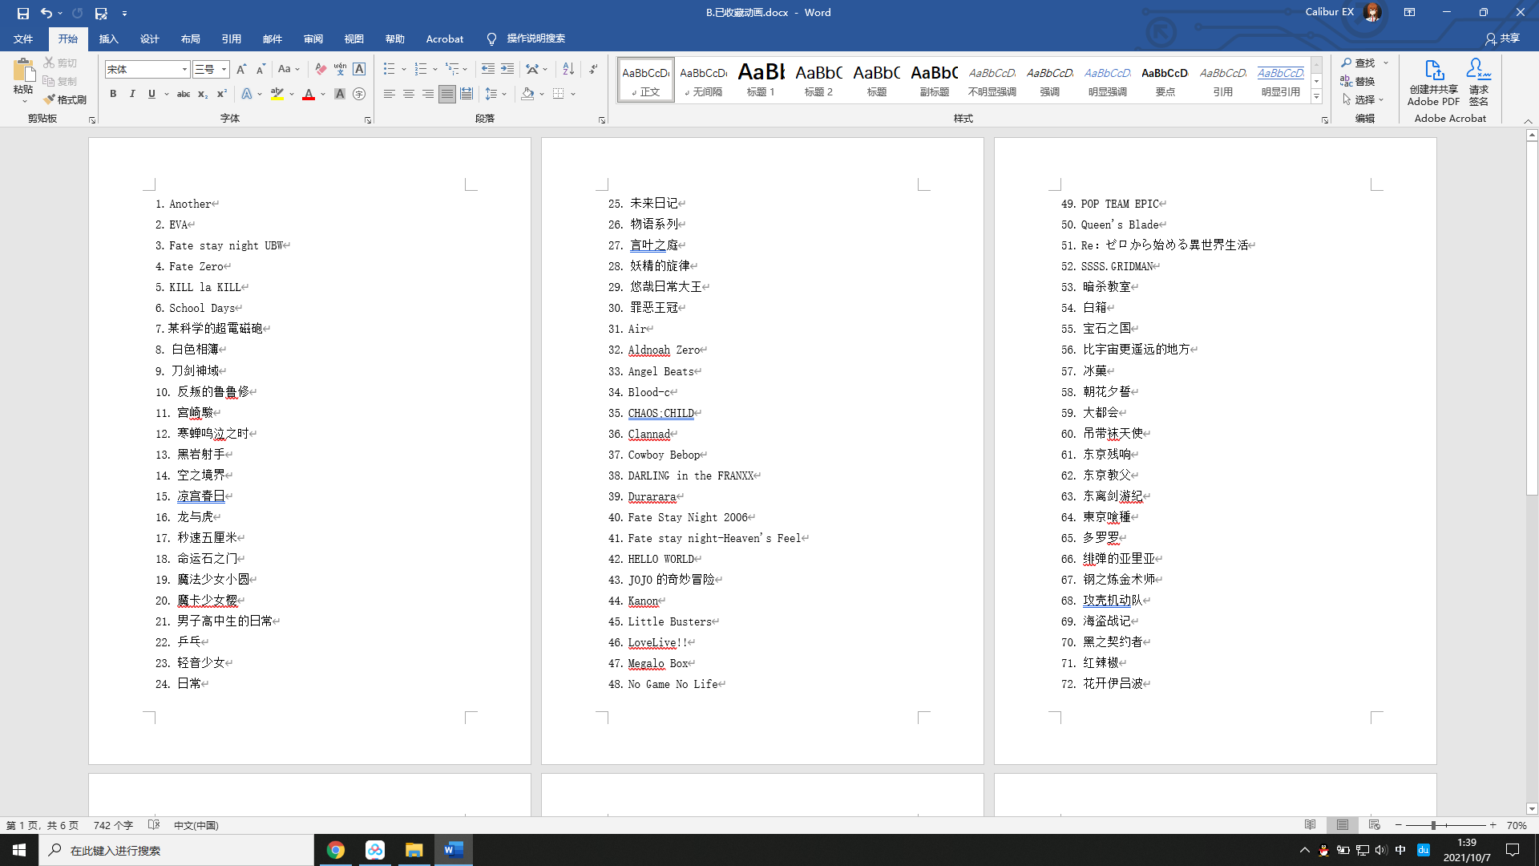
Task: Switch to the 审阅 (Review) tab
Action: click(x=313, y=38)
